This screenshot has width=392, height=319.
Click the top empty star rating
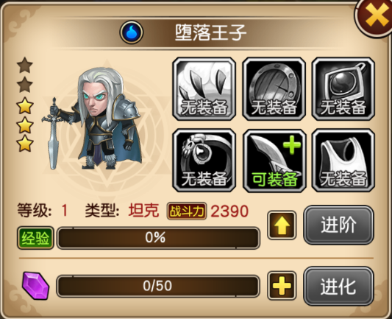click(x=25, y=66)
